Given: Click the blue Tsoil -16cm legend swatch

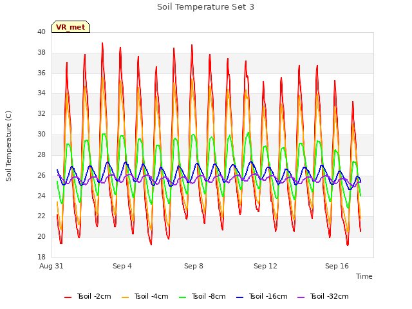Looking at the screenshot, I should [x=239, y=297].
